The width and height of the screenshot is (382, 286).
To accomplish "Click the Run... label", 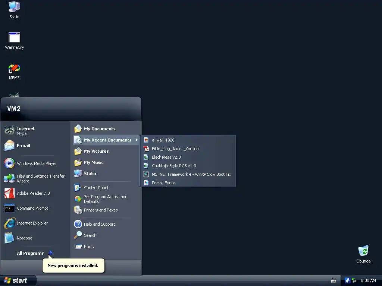I will [x=90, y=247].
